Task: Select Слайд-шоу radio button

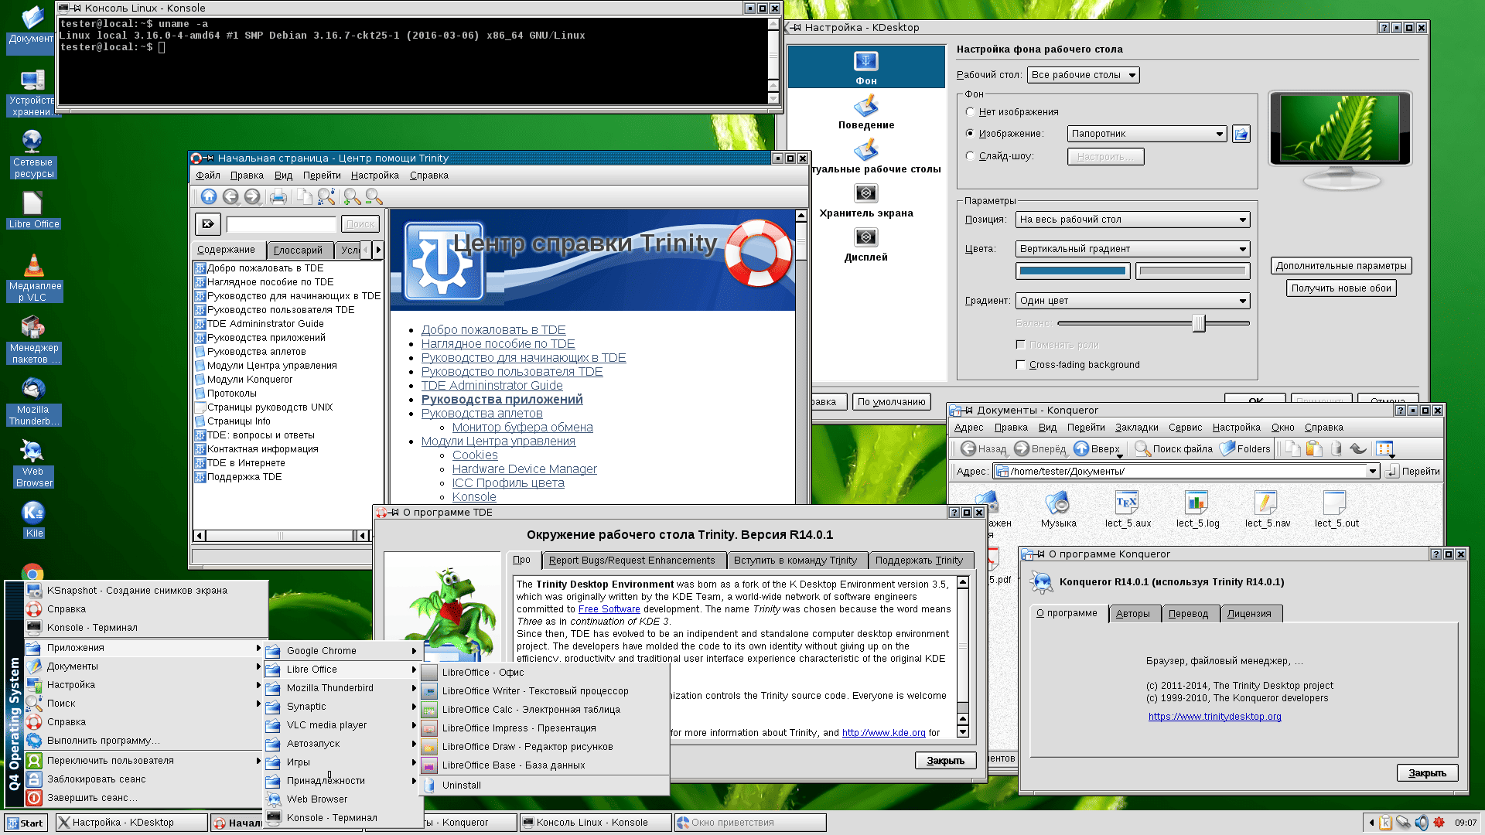Action: (971, 156)
